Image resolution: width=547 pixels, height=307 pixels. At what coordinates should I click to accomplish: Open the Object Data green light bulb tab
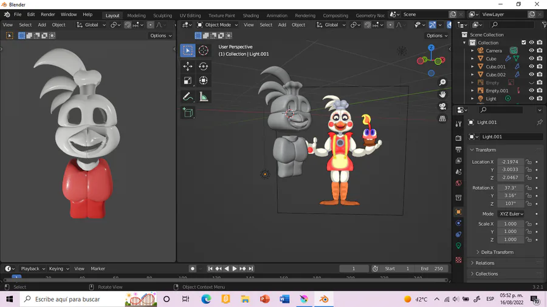click(458, 246)
